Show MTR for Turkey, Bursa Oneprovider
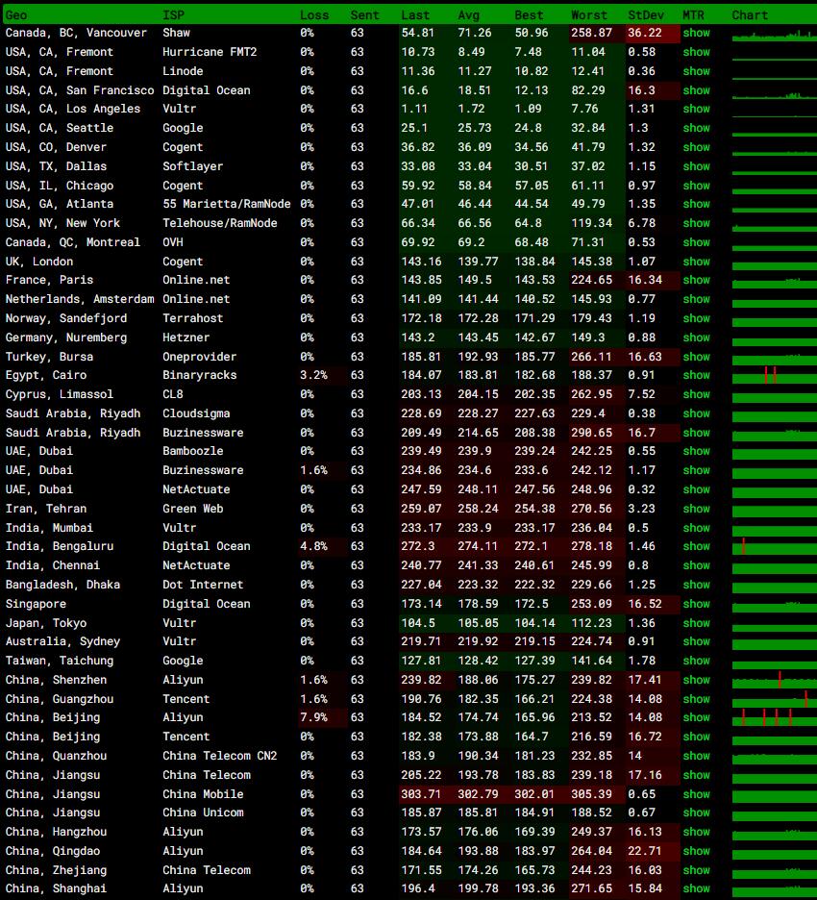Viewport: 817px width, 900px height. [696, 357]
